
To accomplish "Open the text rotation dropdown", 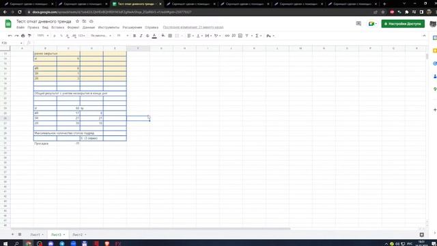I will click(217, 36).
